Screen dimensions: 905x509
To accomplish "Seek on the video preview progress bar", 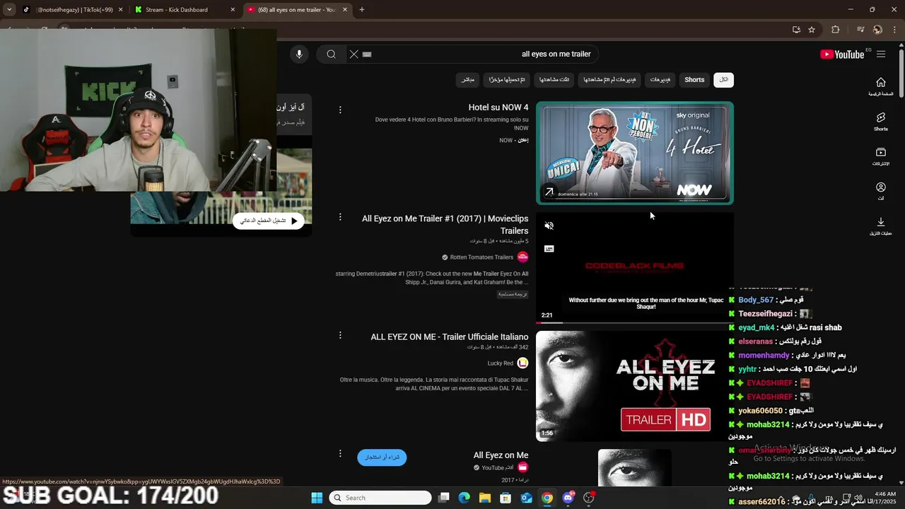I will pos(634,323).
